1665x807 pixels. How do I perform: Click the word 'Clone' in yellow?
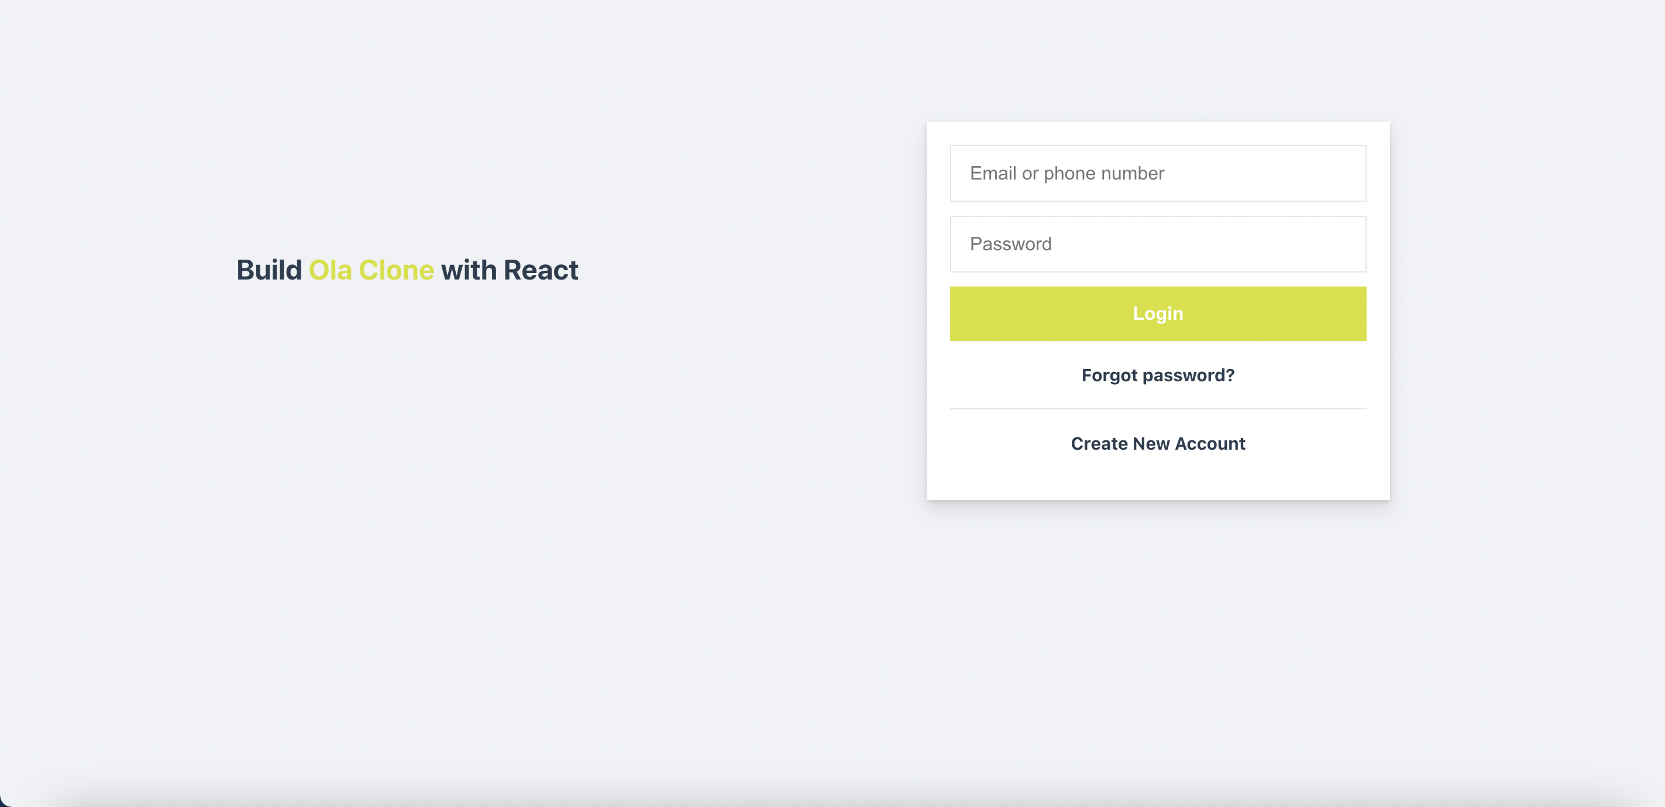coord(396,270)
